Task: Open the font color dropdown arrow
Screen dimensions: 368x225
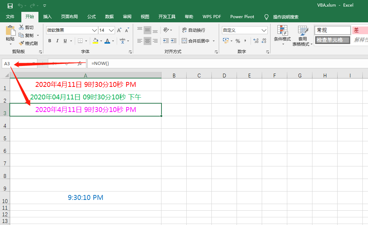Action: pyautogui.click(x=113, y=41)
